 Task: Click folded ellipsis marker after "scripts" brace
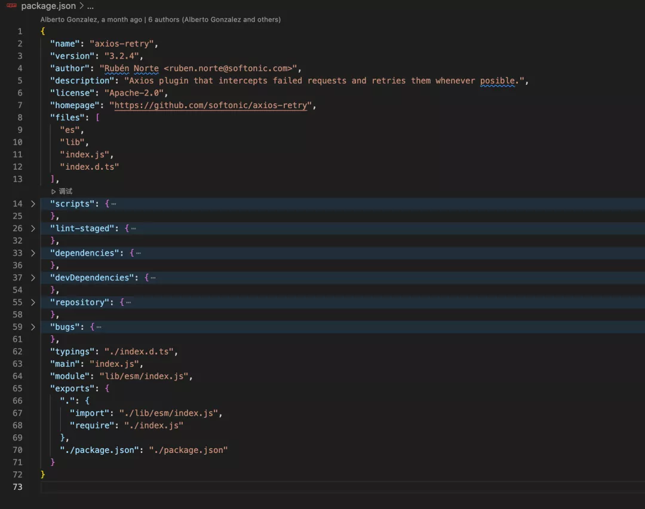pos(113,204)
